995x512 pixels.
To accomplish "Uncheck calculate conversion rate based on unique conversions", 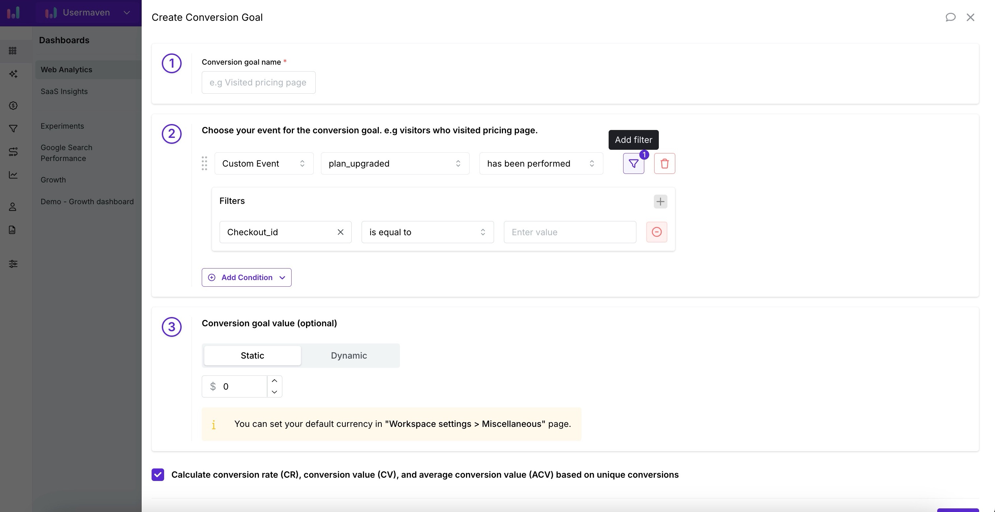I will [x=158, y=475].
